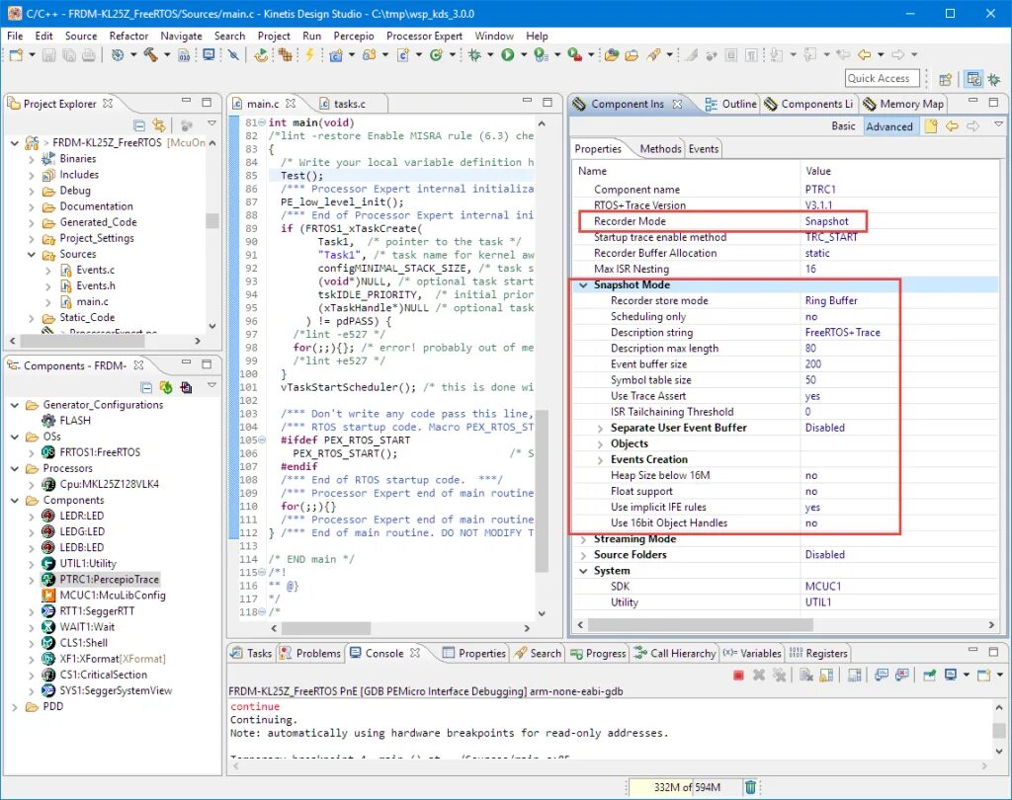Screen dimensions: 1012x800
Task: Click Collapse All in Project Explorer
Action: click(x=138, y=124)
